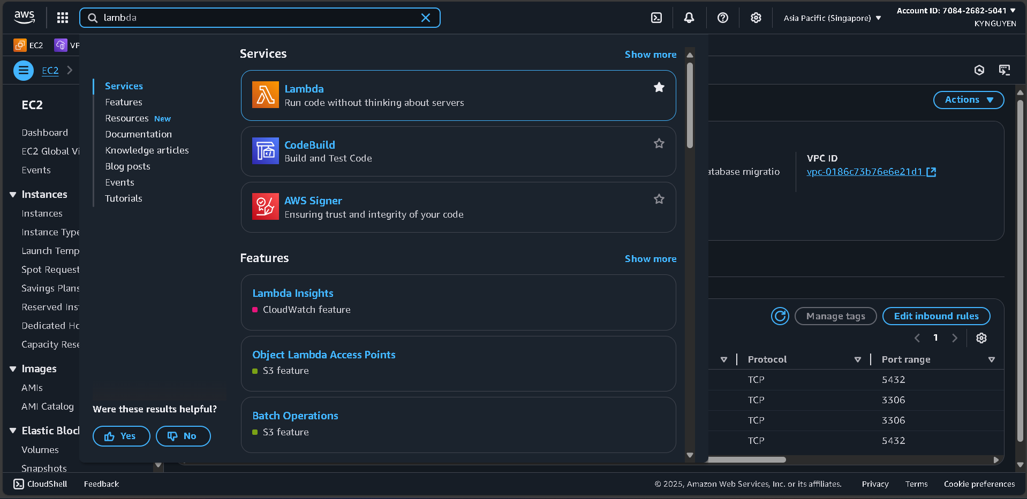The width and height of the screenshot is (1027, 499).
Task: Refresh the inbound rules table
Action: point(780,316)
